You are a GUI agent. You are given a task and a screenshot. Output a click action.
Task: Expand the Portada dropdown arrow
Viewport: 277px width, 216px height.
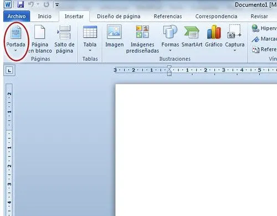[16, 50]
